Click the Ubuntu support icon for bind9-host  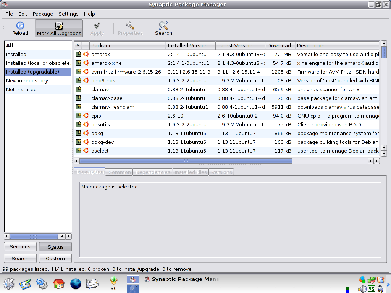86,80
